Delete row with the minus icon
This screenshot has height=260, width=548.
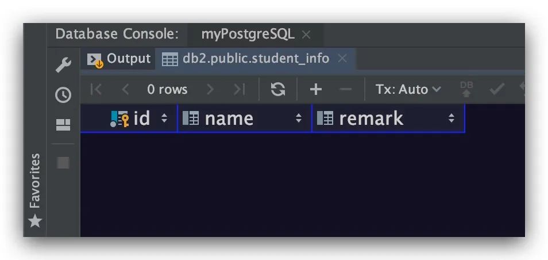click(x=346, y=90)
